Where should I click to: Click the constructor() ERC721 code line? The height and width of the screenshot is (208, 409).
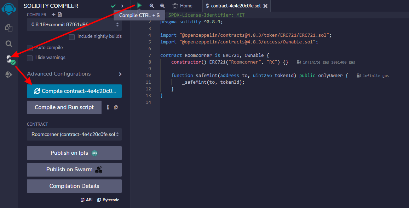230,62
